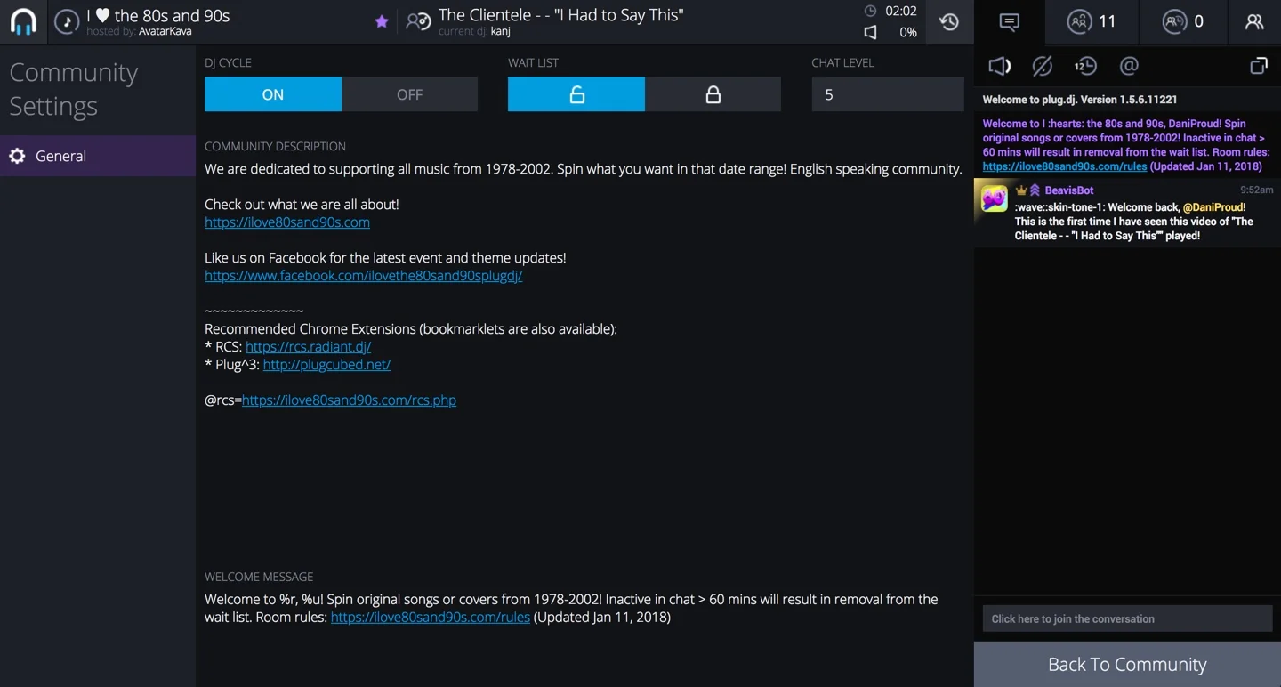Open the users tab showing 11

[x=1092, y=22]
